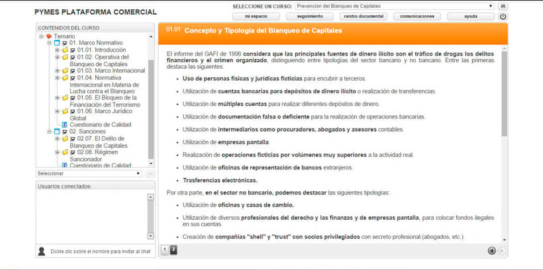Expand the 01.03. Marco Internacional node
543x270 pixels.
[57, 71]
